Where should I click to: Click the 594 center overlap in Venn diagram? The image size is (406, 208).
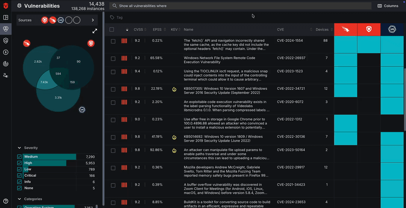point(58,74)
